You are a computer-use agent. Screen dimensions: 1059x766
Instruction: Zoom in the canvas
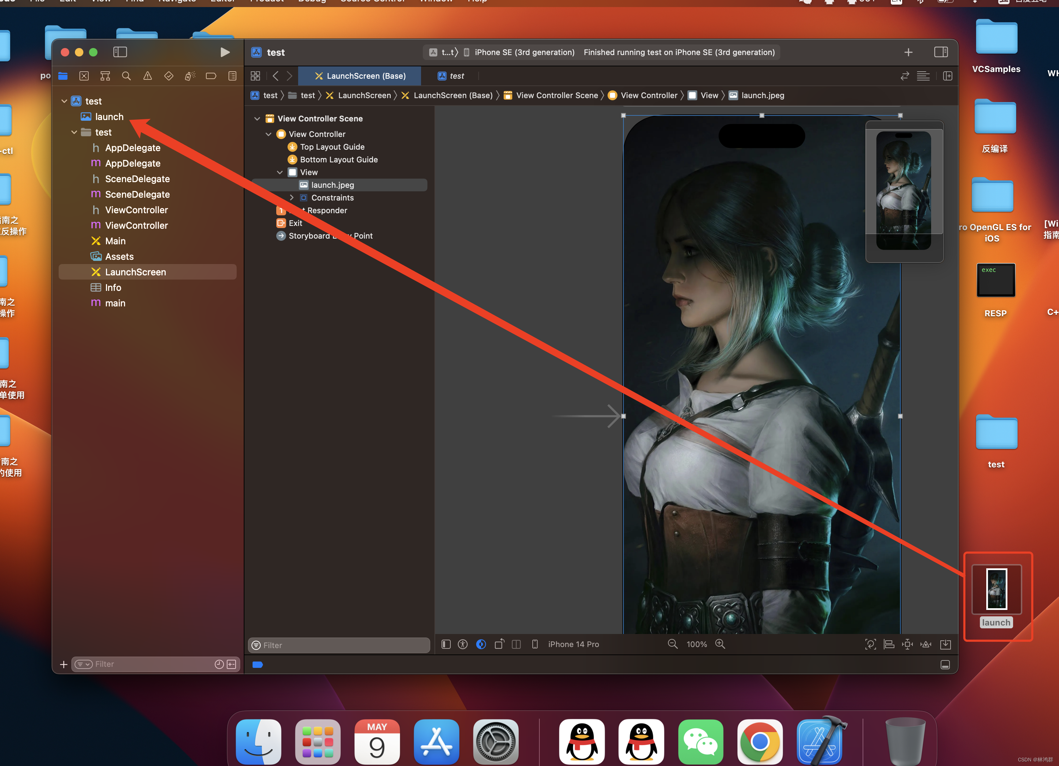(721, 644)
